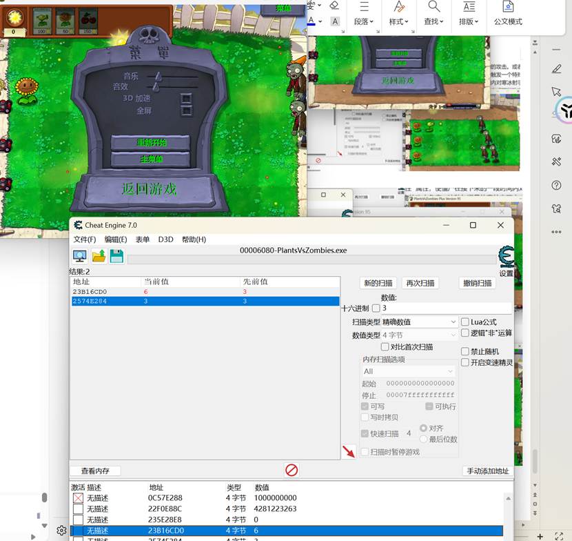Click the cursor select icon in sidebar

[556, 91]
